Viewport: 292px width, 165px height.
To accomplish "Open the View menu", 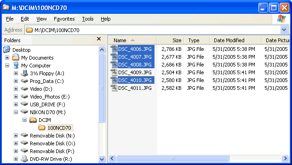I will (41, 19).
